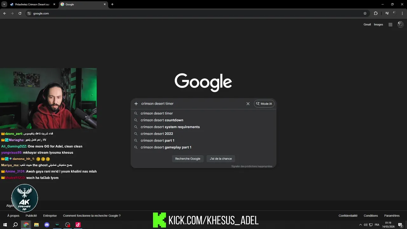Viewport: 407px width, 229px height.
Task: View site information icon in address bar
Action: coord(29,13)
